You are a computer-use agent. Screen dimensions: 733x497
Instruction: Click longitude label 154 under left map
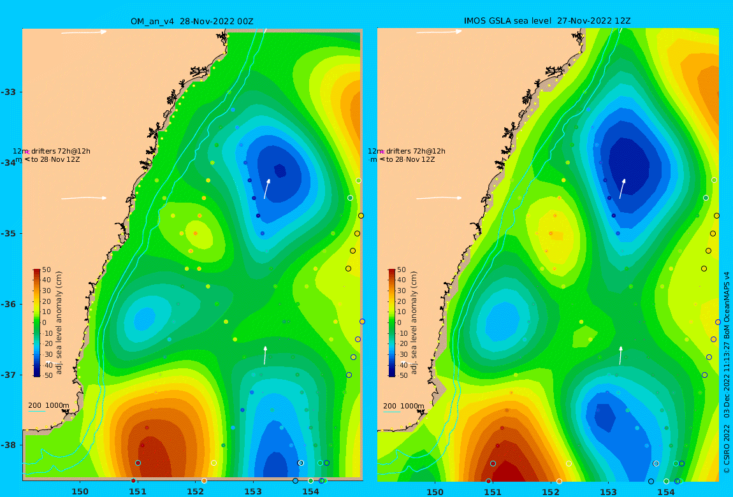coord(311,491)
